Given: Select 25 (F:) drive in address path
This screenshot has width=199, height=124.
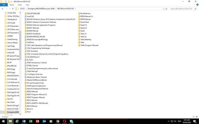Looking at the screenshot, I should point(22,9).
